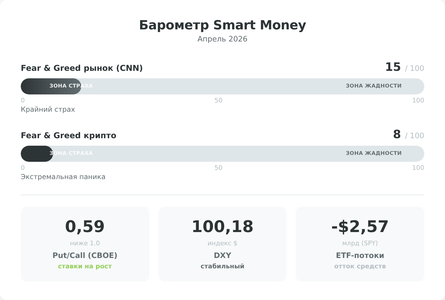Screen dimensions: 445x300
Task: Click the "Fear & Greed крипто" heading
Action: click(68, 136)
